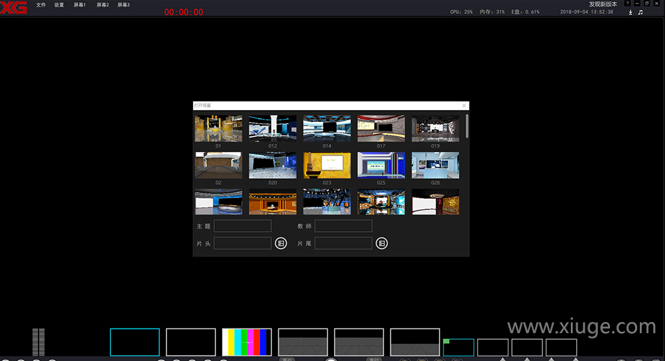Select virtual studio scene 023
Image resolution: width=665 pixels, height=361 pixels.
[x=327, y=165]
